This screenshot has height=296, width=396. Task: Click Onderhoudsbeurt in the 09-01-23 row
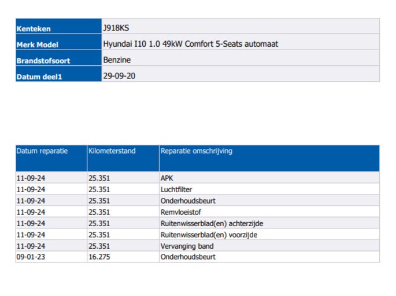188,257
